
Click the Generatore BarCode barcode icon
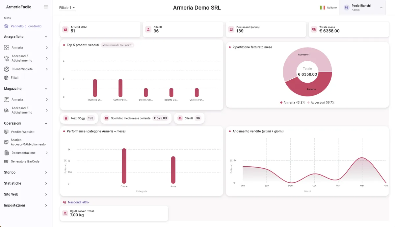point(6,161)
